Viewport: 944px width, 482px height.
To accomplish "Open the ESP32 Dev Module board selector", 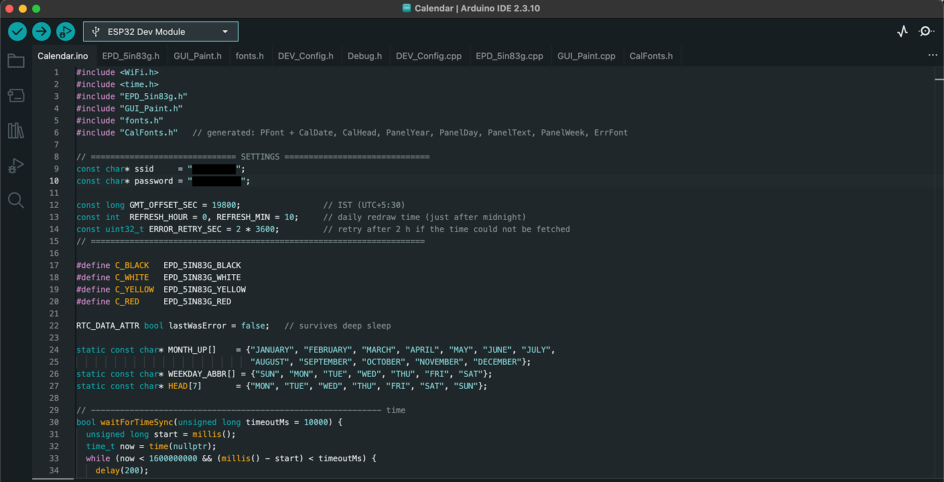I will [161, 32].
